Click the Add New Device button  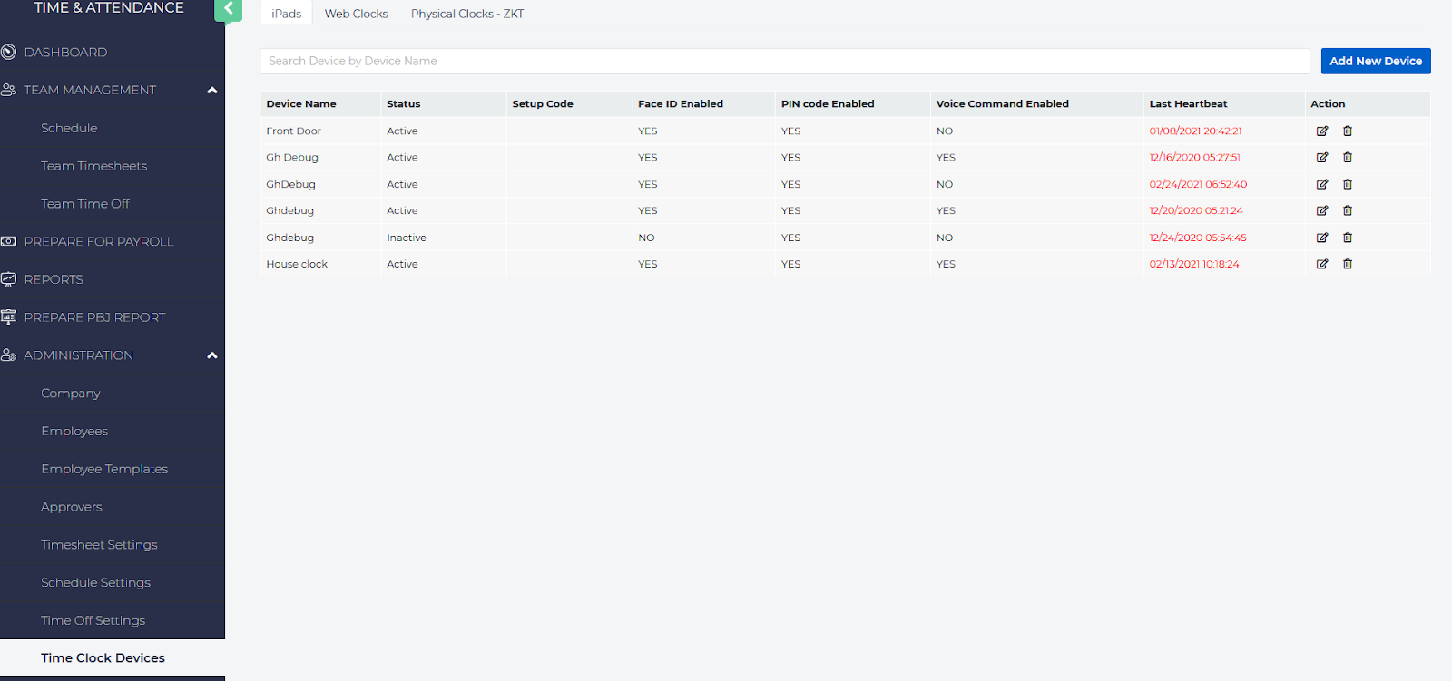click(1375, 61)
